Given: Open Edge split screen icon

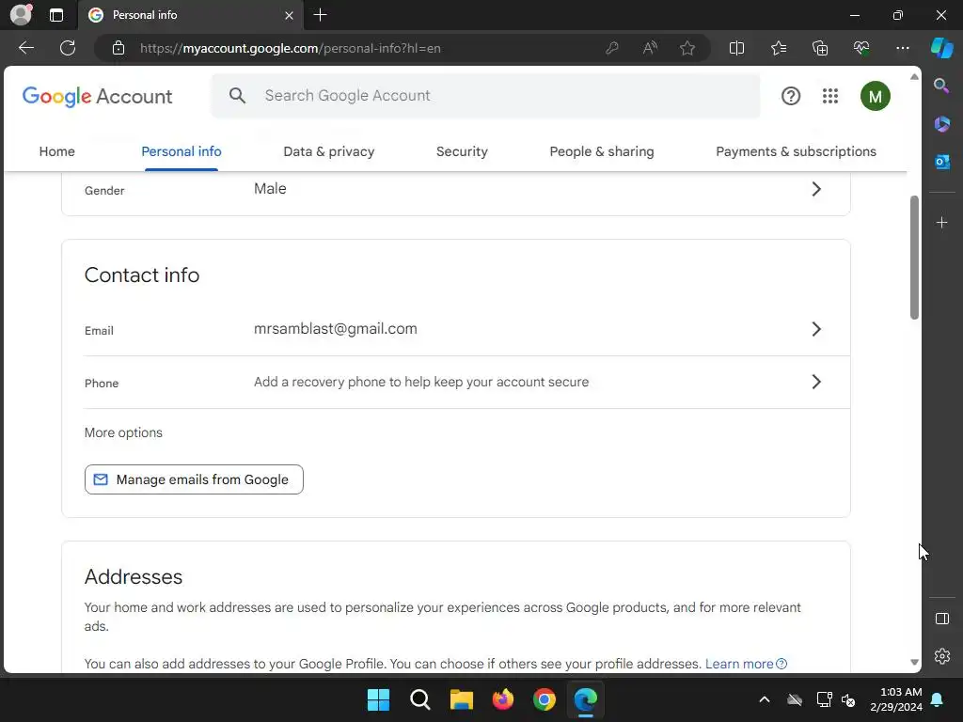Looking at the screenshot, I should [x=736, y=48].
